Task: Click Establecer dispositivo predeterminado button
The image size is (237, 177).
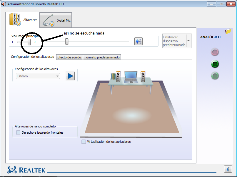Action: click(x=174, y=41)
